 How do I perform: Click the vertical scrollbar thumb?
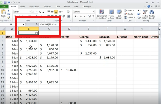[160, 34]
